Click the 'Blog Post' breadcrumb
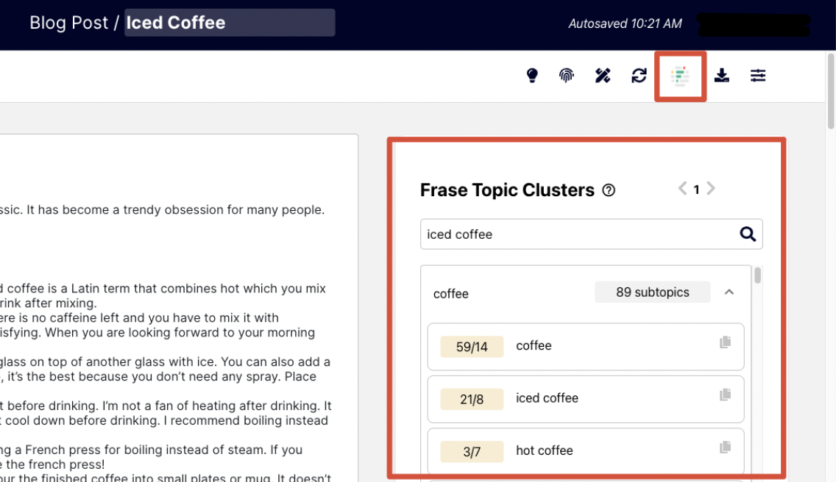Image resolution: width=836 pixels, height=482 pixels. 68,23
